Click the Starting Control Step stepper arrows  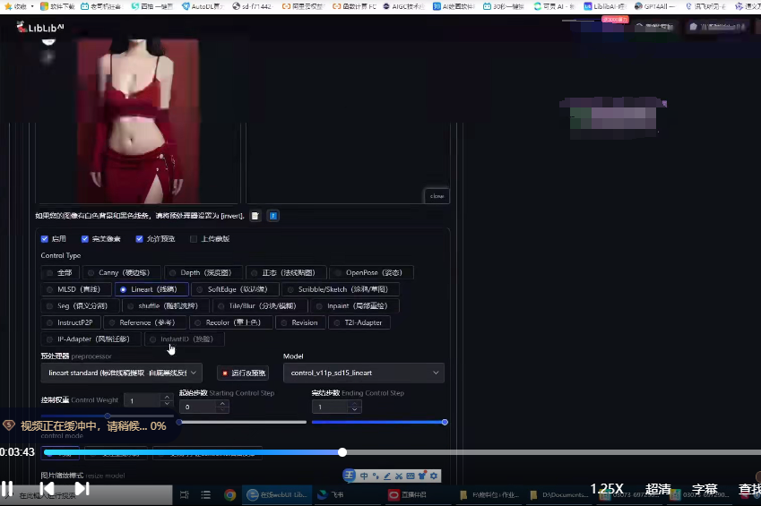[223, 407]
